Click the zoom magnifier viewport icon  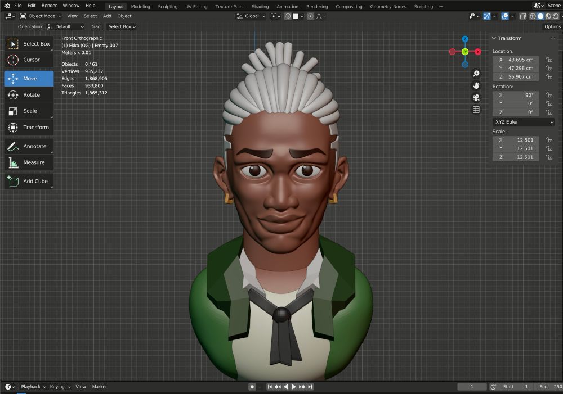tap(476, 74)
